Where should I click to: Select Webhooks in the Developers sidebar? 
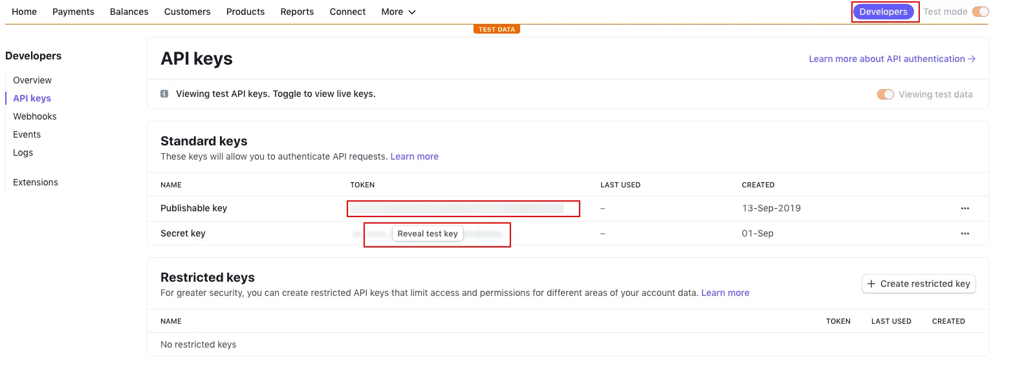35,116
